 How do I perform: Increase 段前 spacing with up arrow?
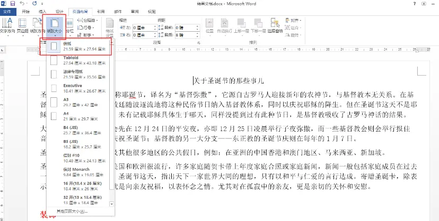coord(197,26)
